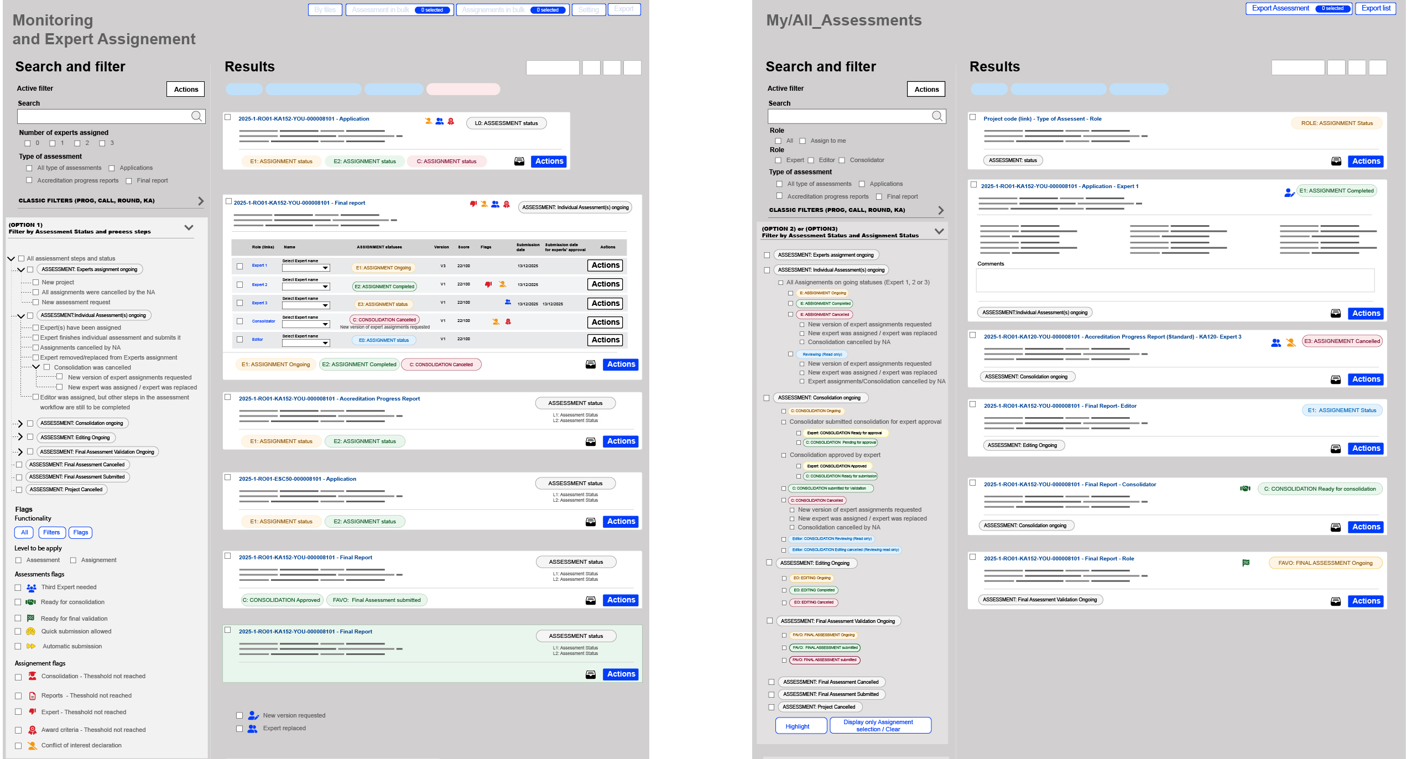The width and height of the screenshot is (1407, 759).
Task: Tick Assessment under Level to be apply
Action: (x=18, y=560)
